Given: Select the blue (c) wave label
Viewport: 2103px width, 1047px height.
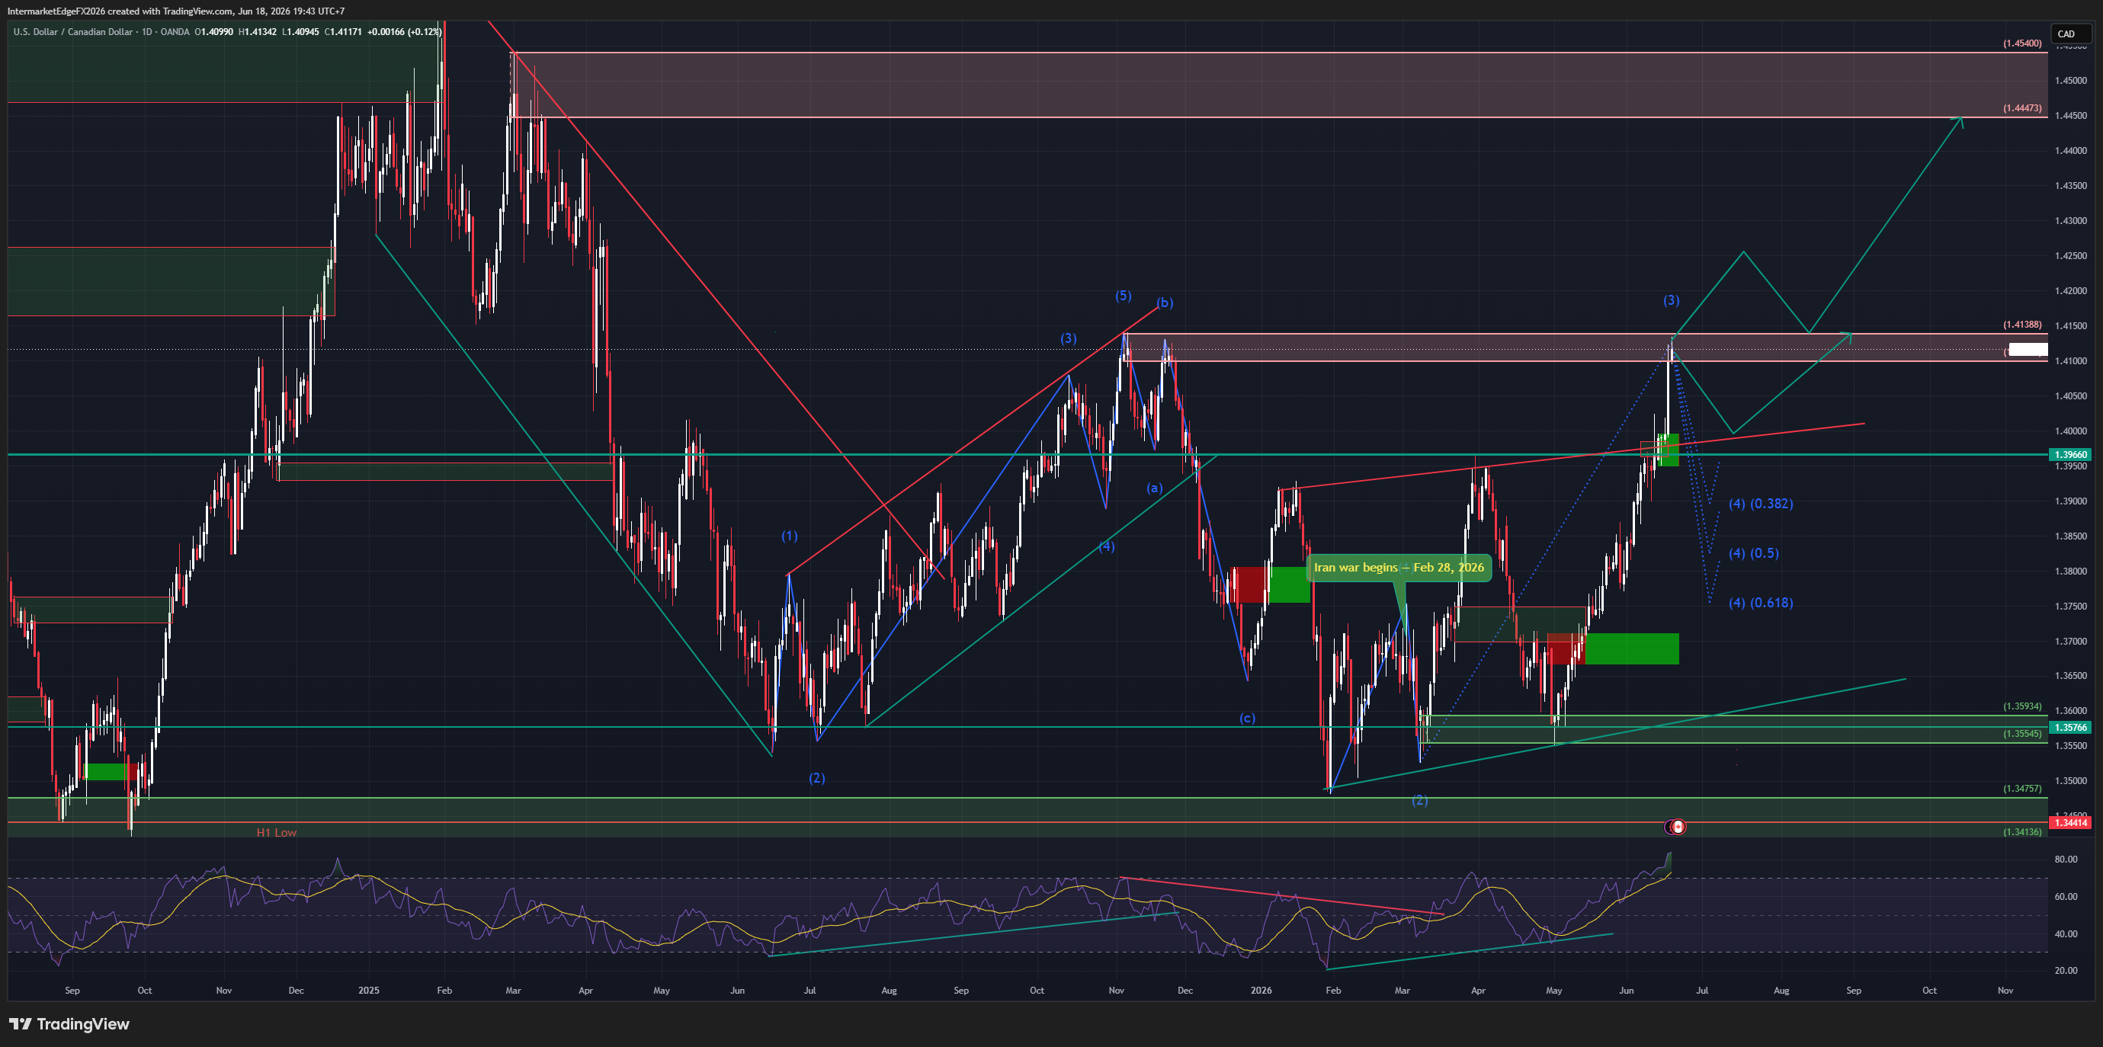Looking at the screenshot, I should pos(1248,718).
